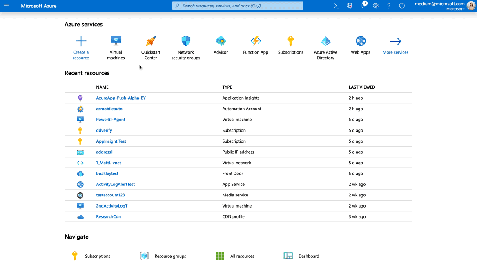
Task: Open the testaccount123 media service link
Action: coord(110,195)
